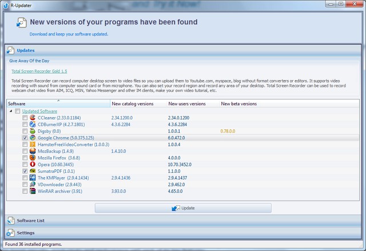Tick the Updated Software group checkbox

point(18,111)
